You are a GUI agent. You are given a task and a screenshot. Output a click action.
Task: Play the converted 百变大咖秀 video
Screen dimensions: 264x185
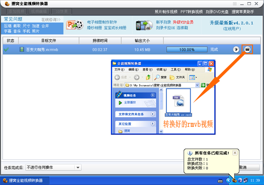[236, 49]
